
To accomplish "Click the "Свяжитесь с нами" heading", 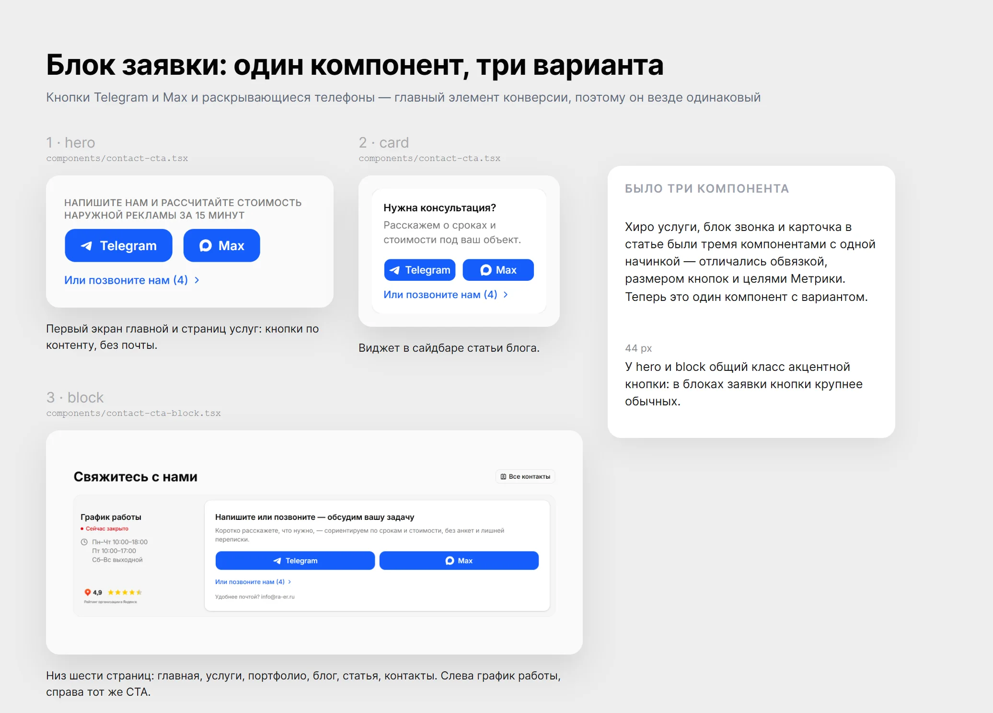I will tap(136, 477).
